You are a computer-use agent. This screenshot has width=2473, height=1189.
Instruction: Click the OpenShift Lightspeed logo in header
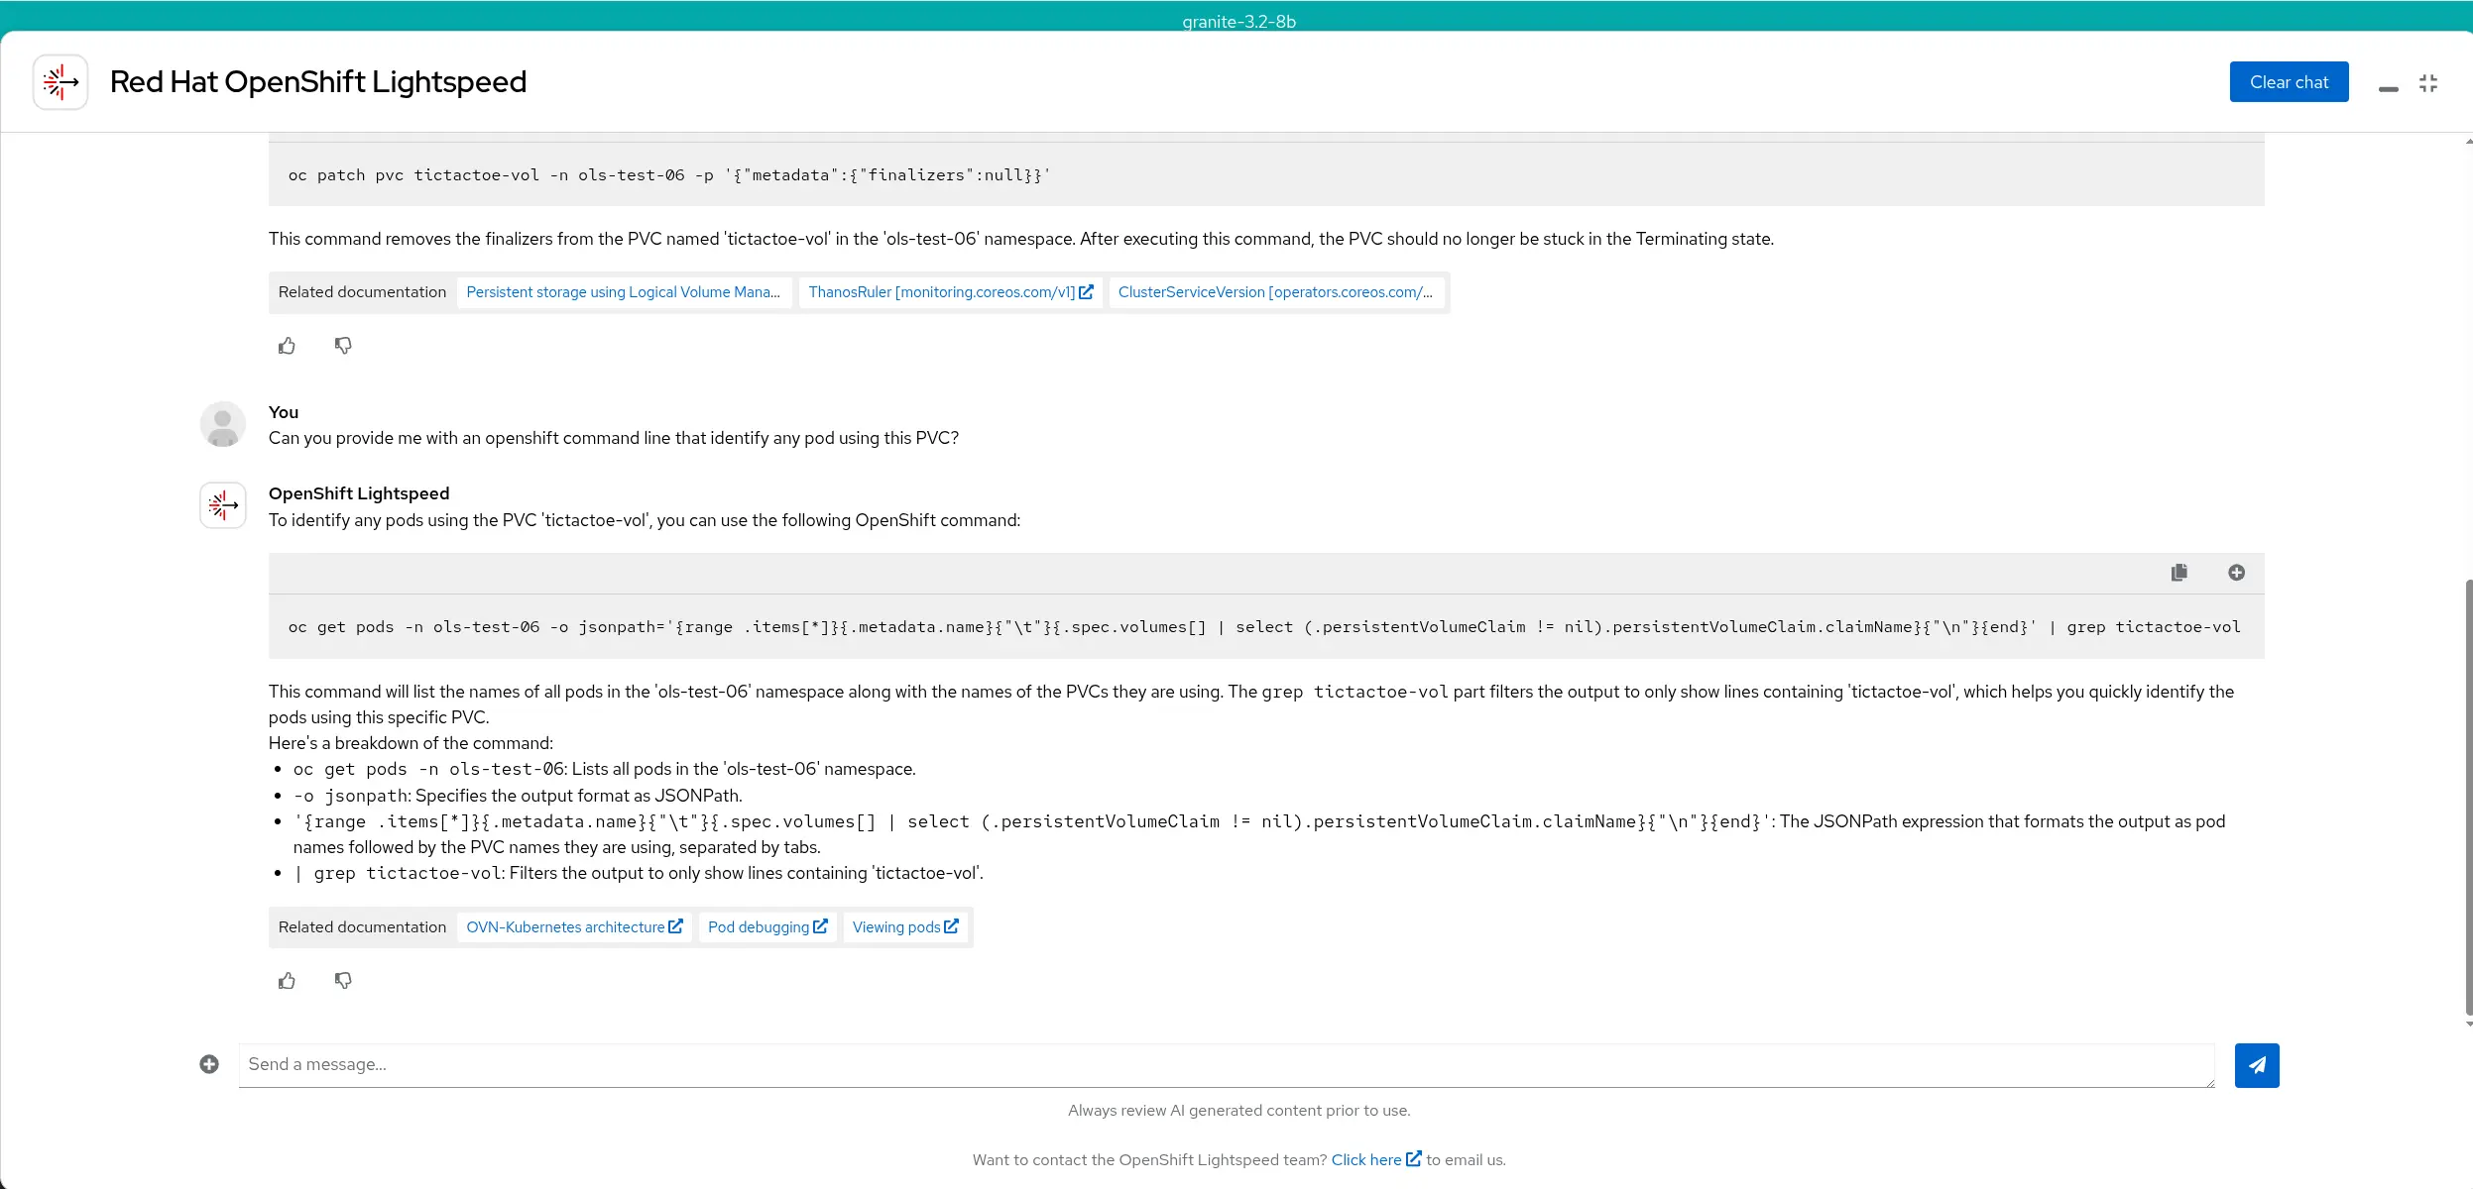60,82
